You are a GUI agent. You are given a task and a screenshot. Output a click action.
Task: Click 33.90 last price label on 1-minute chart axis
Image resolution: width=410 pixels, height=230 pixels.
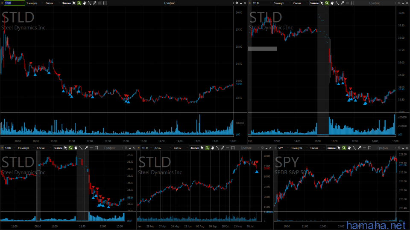point(239,84)
